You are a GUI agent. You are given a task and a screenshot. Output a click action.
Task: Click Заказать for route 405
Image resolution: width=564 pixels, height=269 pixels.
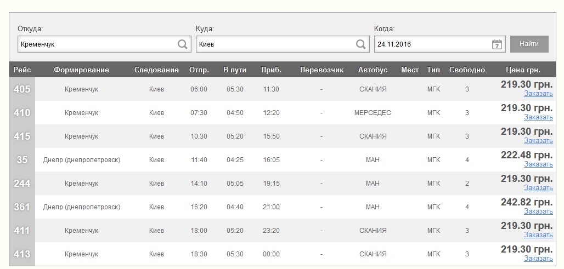click(538, 94)
